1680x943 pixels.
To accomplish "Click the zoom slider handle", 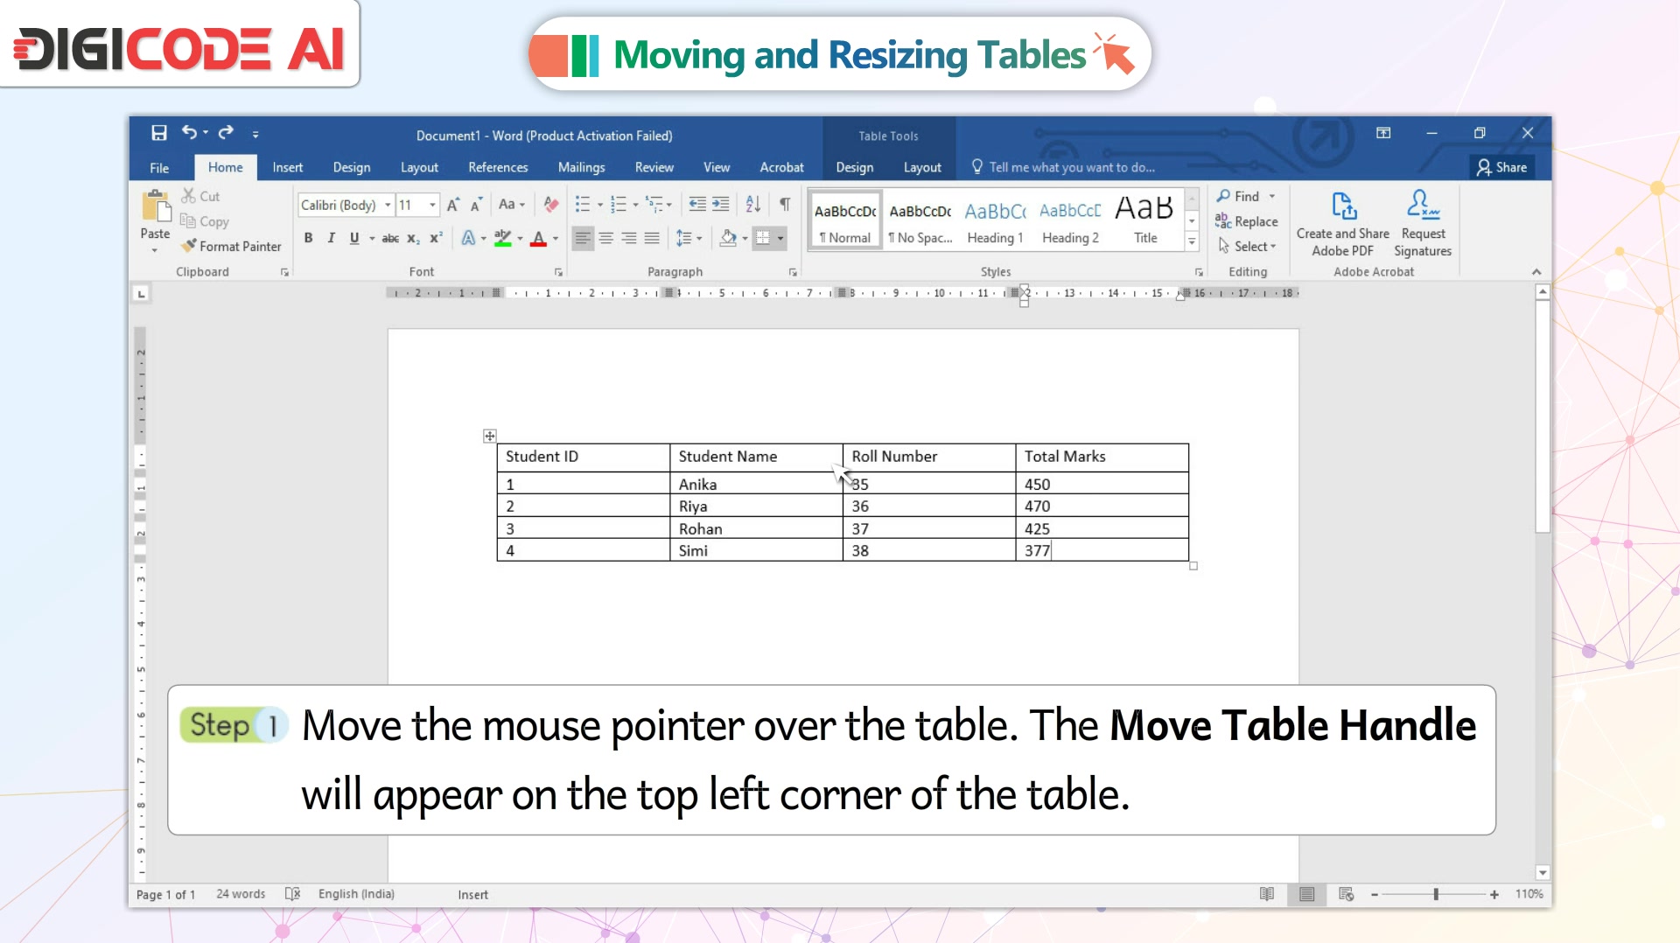I will click(1436, 894).
